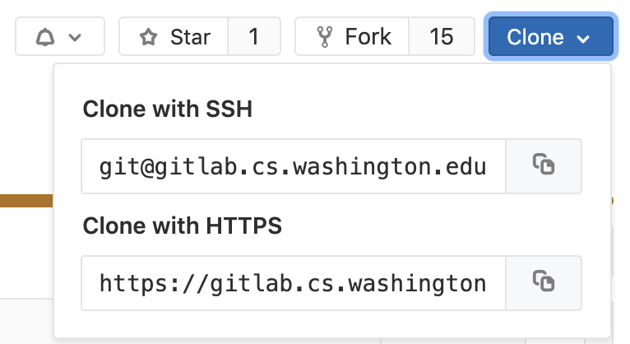Click the star icon
This screenshot has height=344, width=630.
point(148,37)
